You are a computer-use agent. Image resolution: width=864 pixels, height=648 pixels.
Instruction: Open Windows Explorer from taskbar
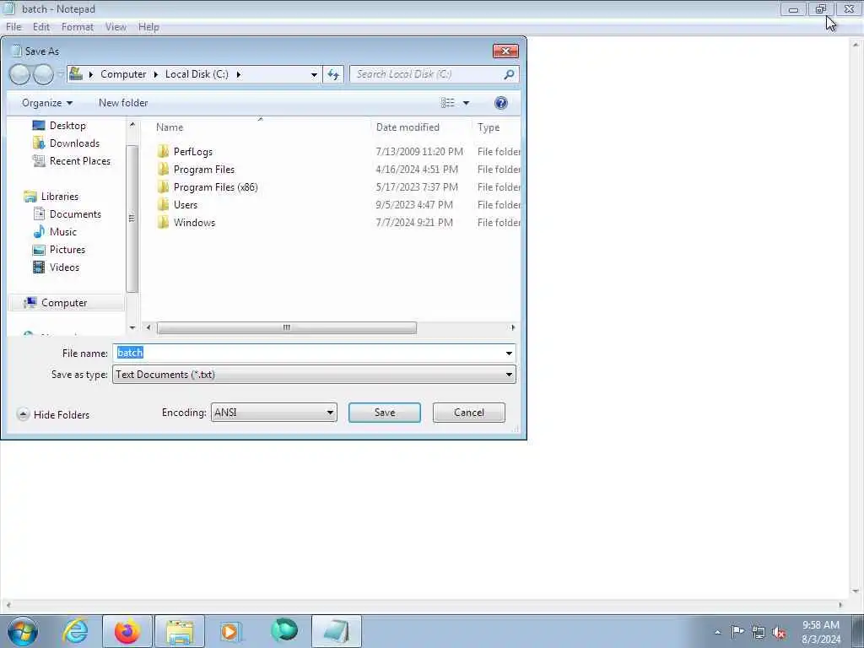tap(180, 631)
